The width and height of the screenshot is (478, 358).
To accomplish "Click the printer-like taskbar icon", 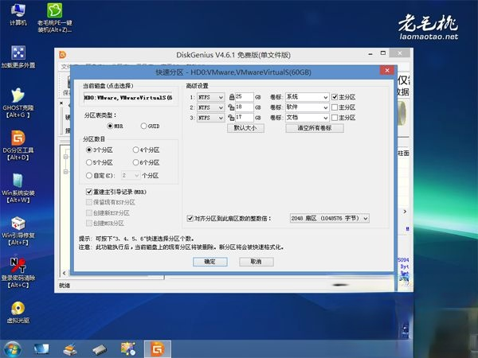I will click(70, 349).
